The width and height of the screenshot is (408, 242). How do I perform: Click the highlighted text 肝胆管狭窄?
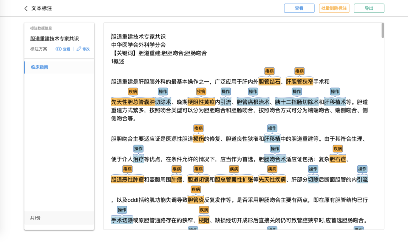300,82
